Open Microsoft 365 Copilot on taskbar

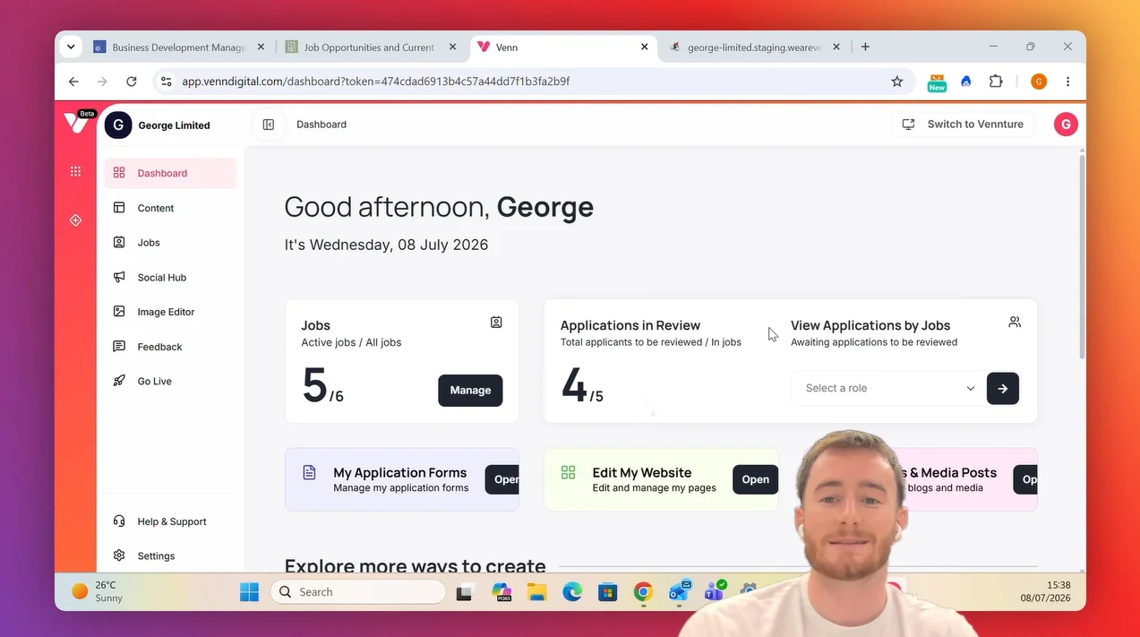tap(501, 592)
